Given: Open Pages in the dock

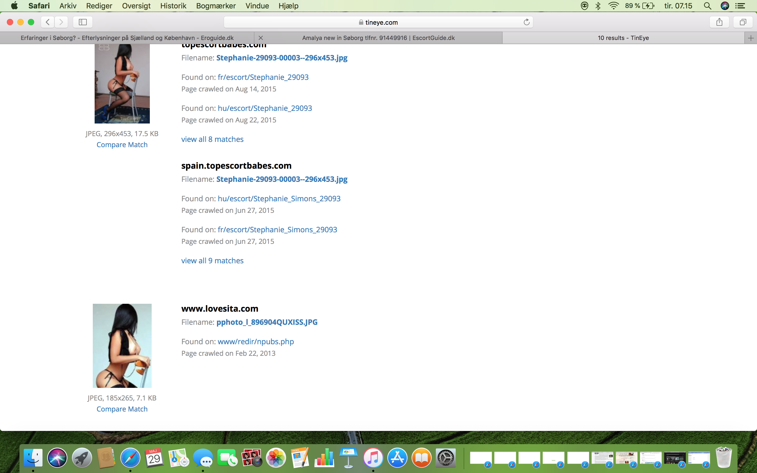Looking at the screenshot, I should (300, 458).
